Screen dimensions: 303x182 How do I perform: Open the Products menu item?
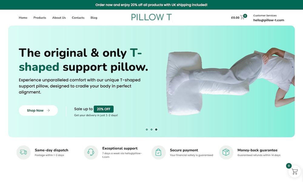tap(40, 18)
